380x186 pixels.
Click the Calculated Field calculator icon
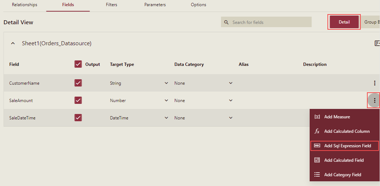click(317, 160)
